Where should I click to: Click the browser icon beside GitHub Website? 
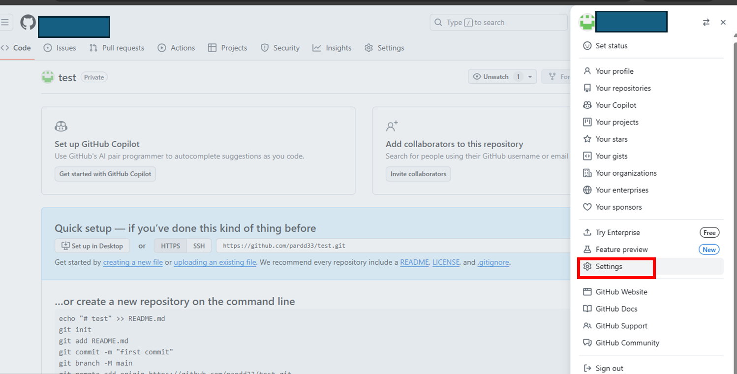[587, 292]
